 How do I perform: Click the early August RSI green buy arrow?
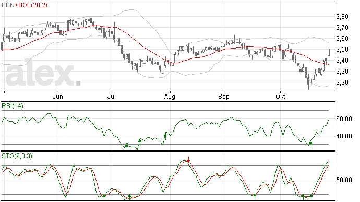pos(165,137)
